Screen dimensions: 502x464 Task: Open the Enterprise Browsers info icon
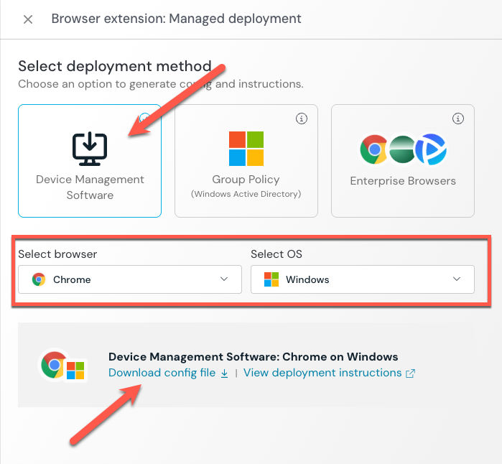click(x=457, y=119)
